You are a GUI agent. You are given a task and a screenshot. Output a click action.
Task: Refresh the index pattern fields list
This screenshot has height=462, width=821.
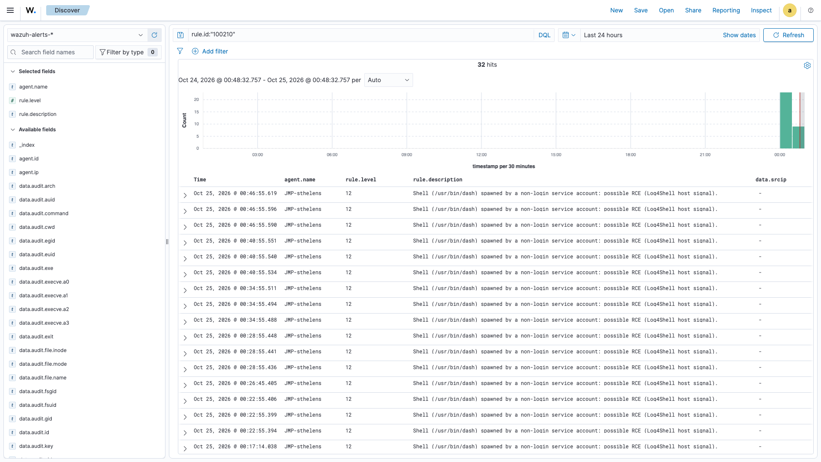coord(154,35)
